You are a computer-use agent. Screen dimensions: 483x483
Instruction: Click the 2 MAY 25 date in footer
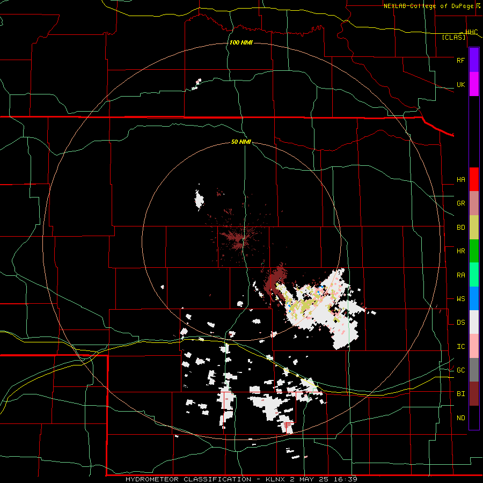pos(310,479)
